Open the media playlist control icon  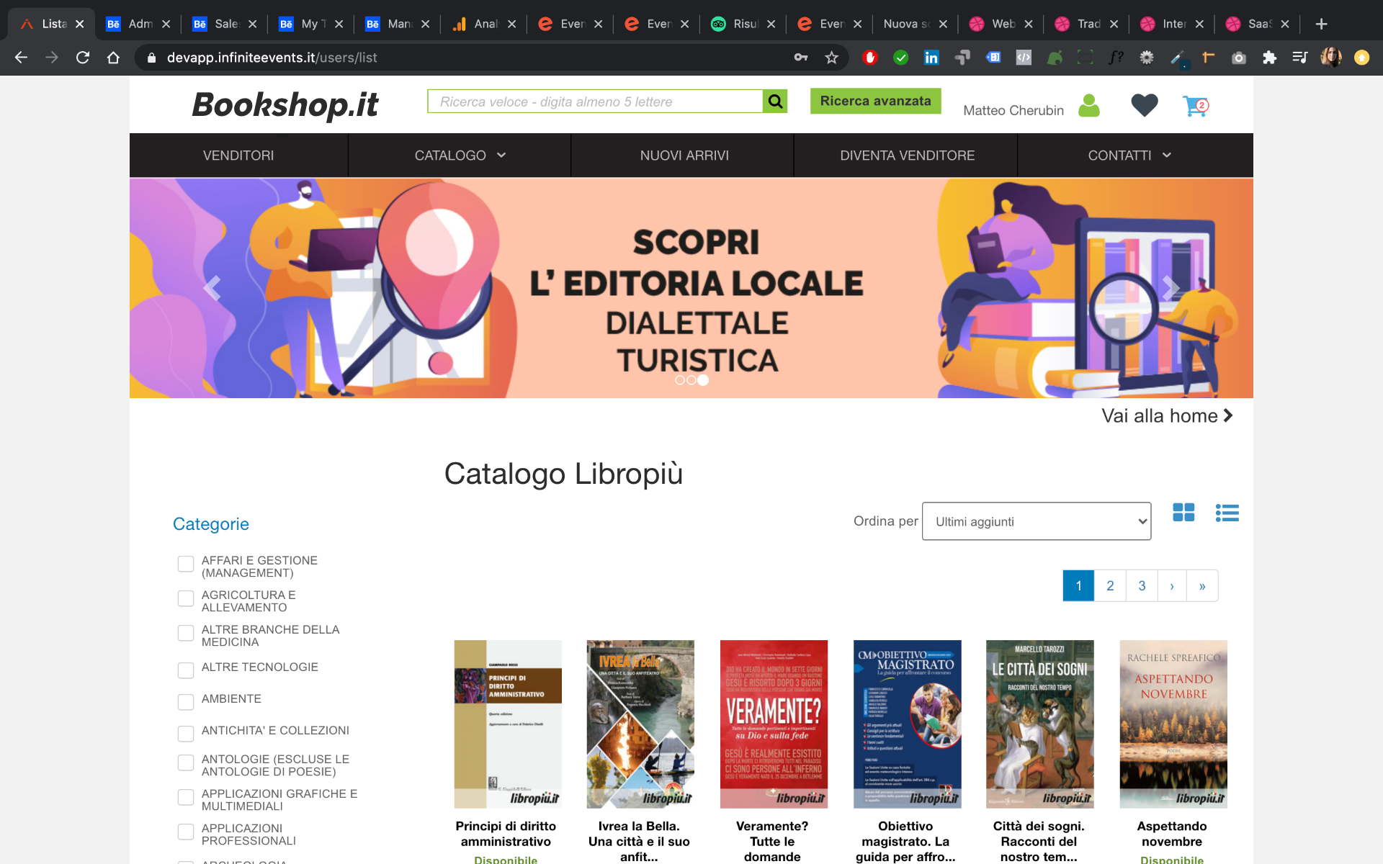click(x=1300, y=58)
